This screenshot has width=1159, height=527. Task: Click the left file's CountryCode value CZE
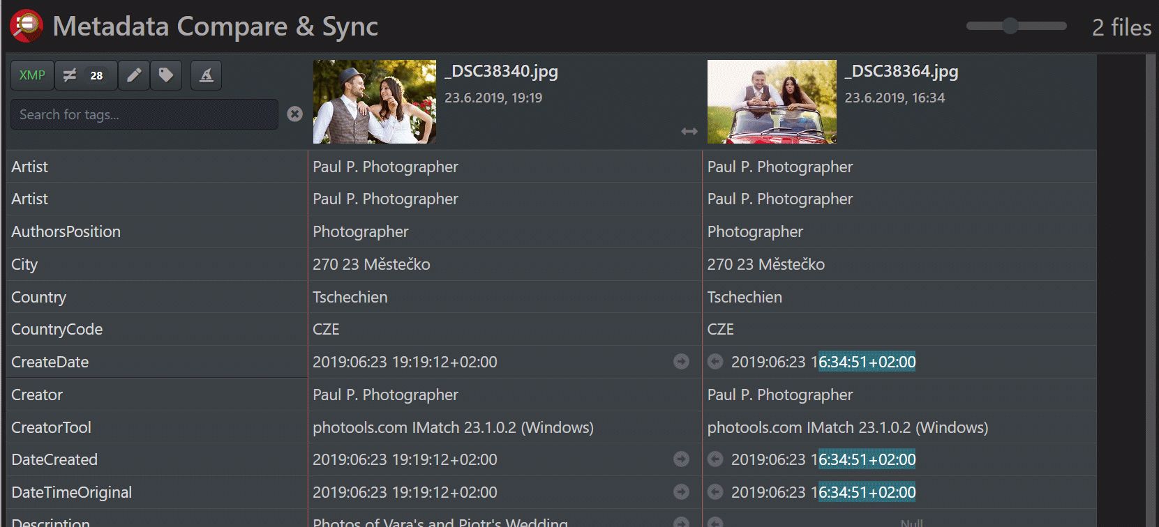pos(326,329)
